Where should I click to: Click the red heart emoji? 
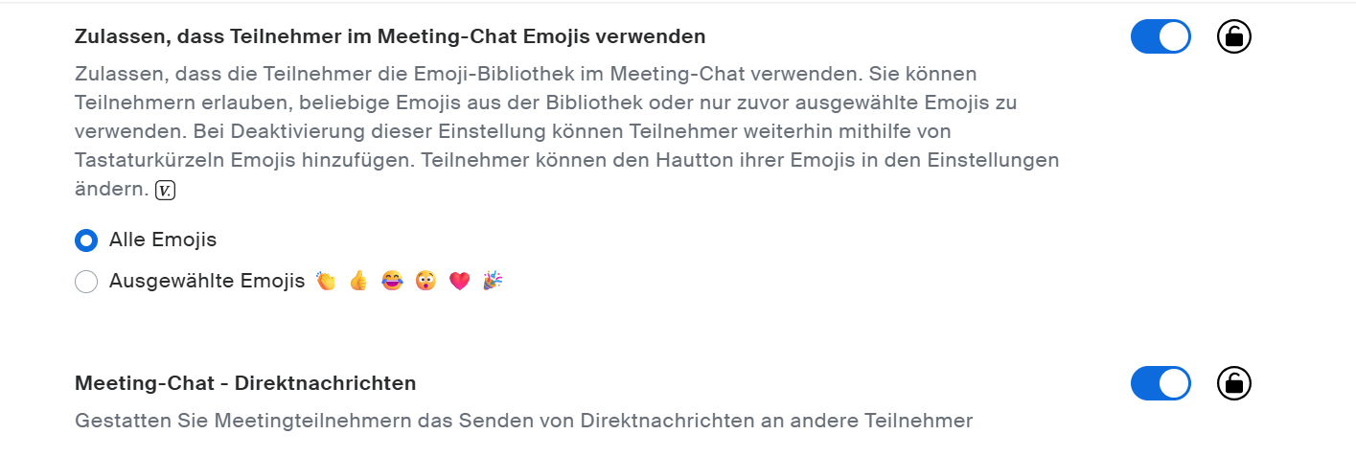coord(459,281)
